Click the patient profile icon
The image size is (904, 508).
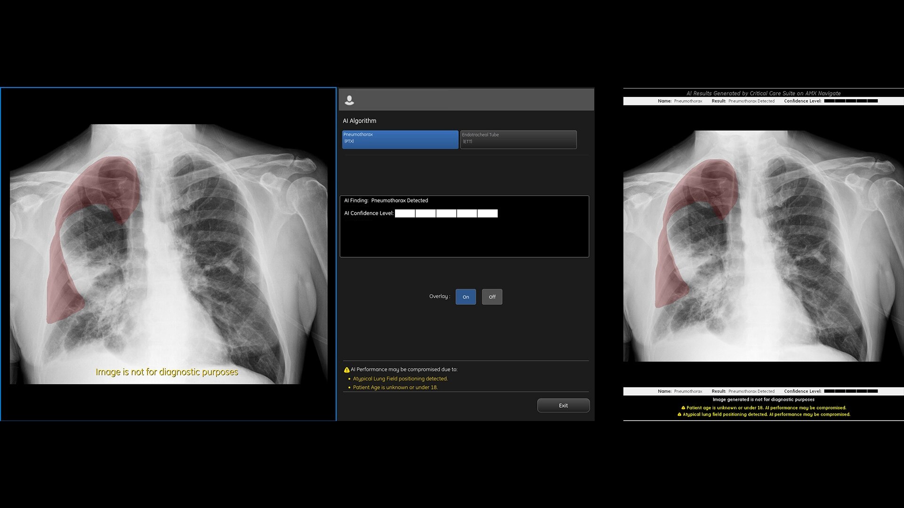(349, 100)
